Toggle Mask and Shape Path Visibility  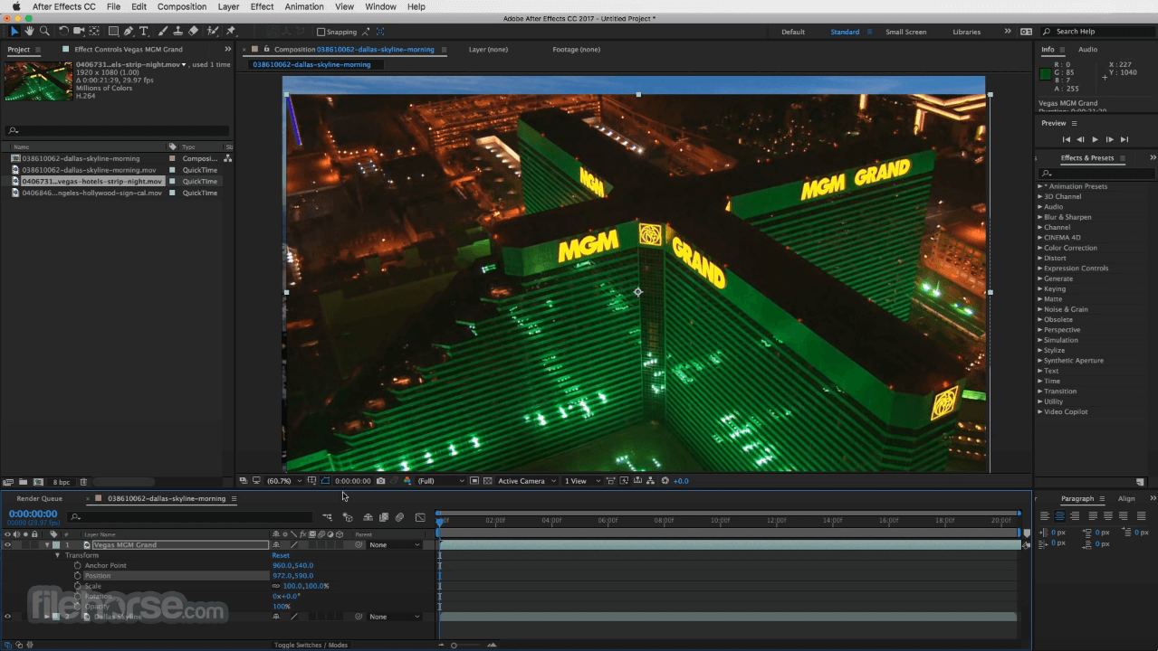(326, 481)
